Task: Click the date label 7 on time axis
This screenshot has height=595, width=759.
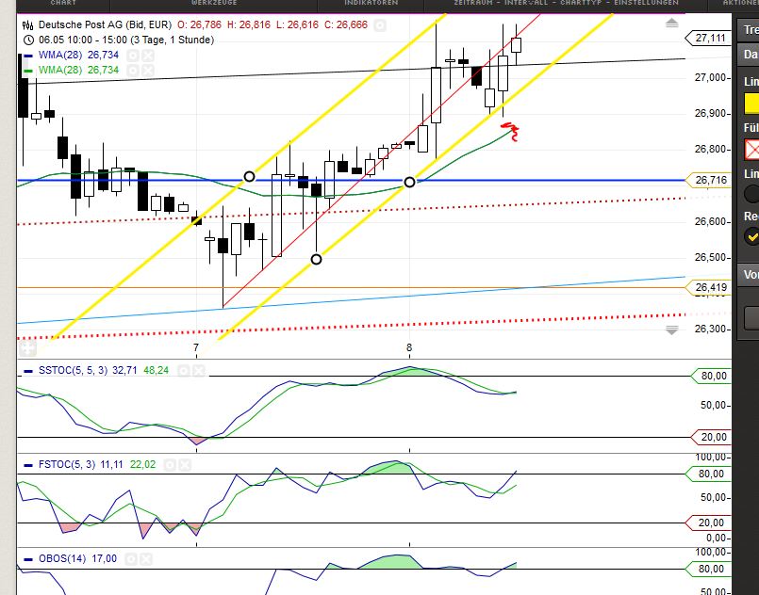Action: click(x=196, y=347)
